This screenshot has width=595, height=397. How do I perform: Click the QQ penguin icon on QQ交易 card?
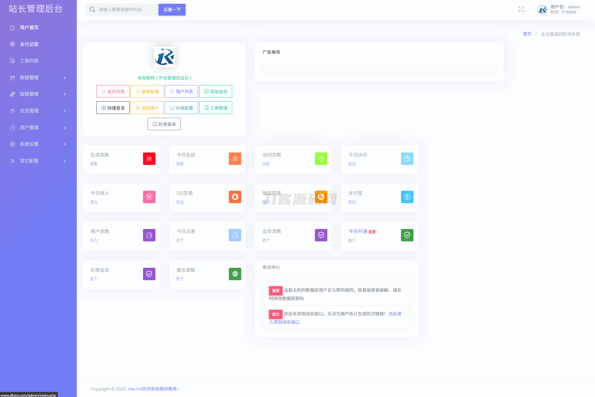[235, 197]
